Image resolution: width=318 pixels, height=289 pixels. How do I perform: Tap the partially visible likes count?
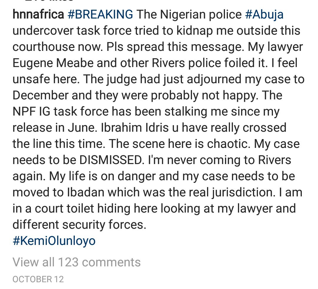pos(49,1)
